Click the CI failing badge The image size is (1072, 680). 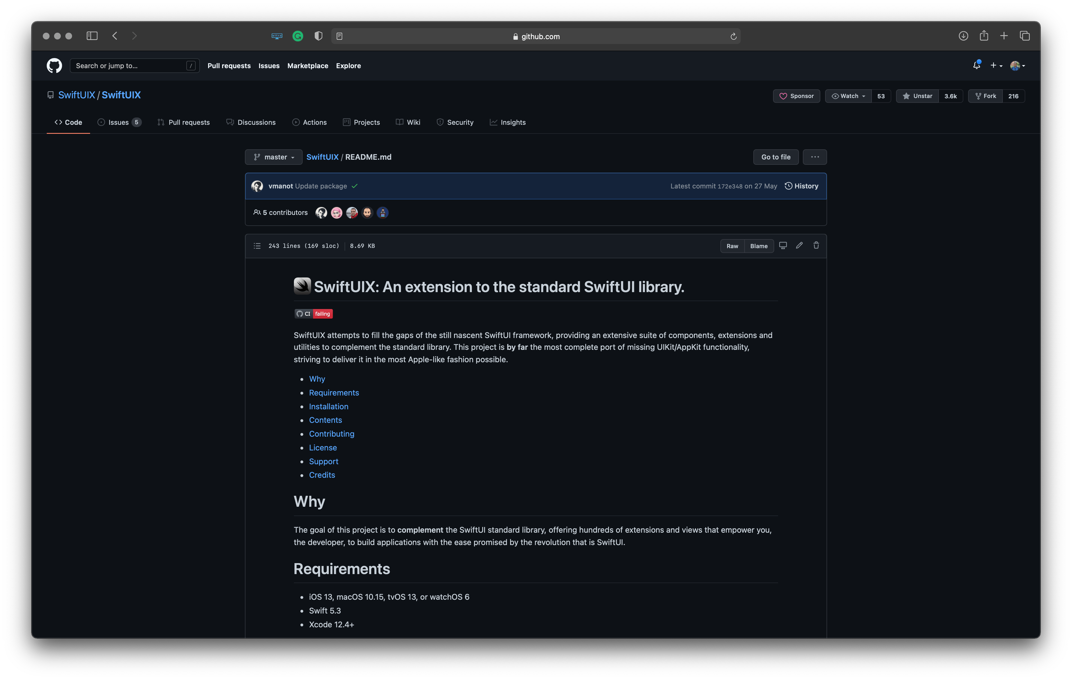click(x=313, y=314)
